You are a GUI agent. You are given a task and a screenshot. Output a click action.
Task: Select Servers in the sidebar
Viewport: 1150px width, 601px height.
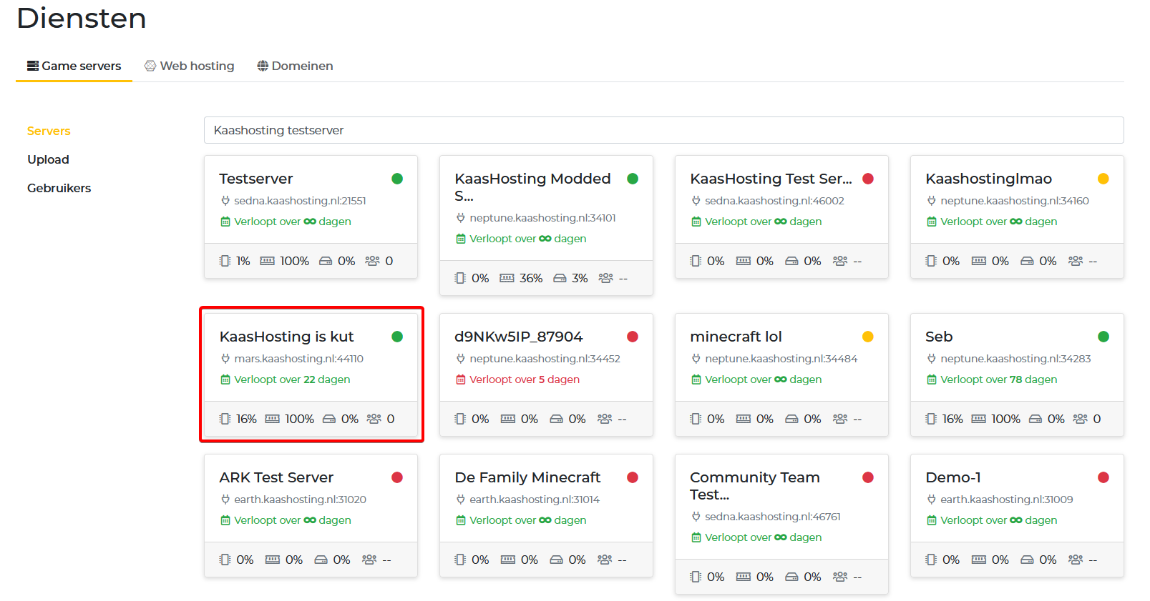49,131
